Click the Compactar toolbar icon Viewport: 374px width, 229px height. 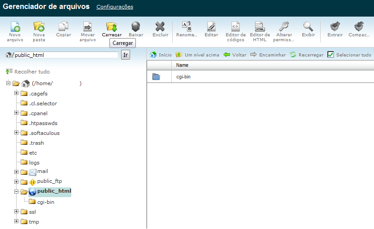359,27
